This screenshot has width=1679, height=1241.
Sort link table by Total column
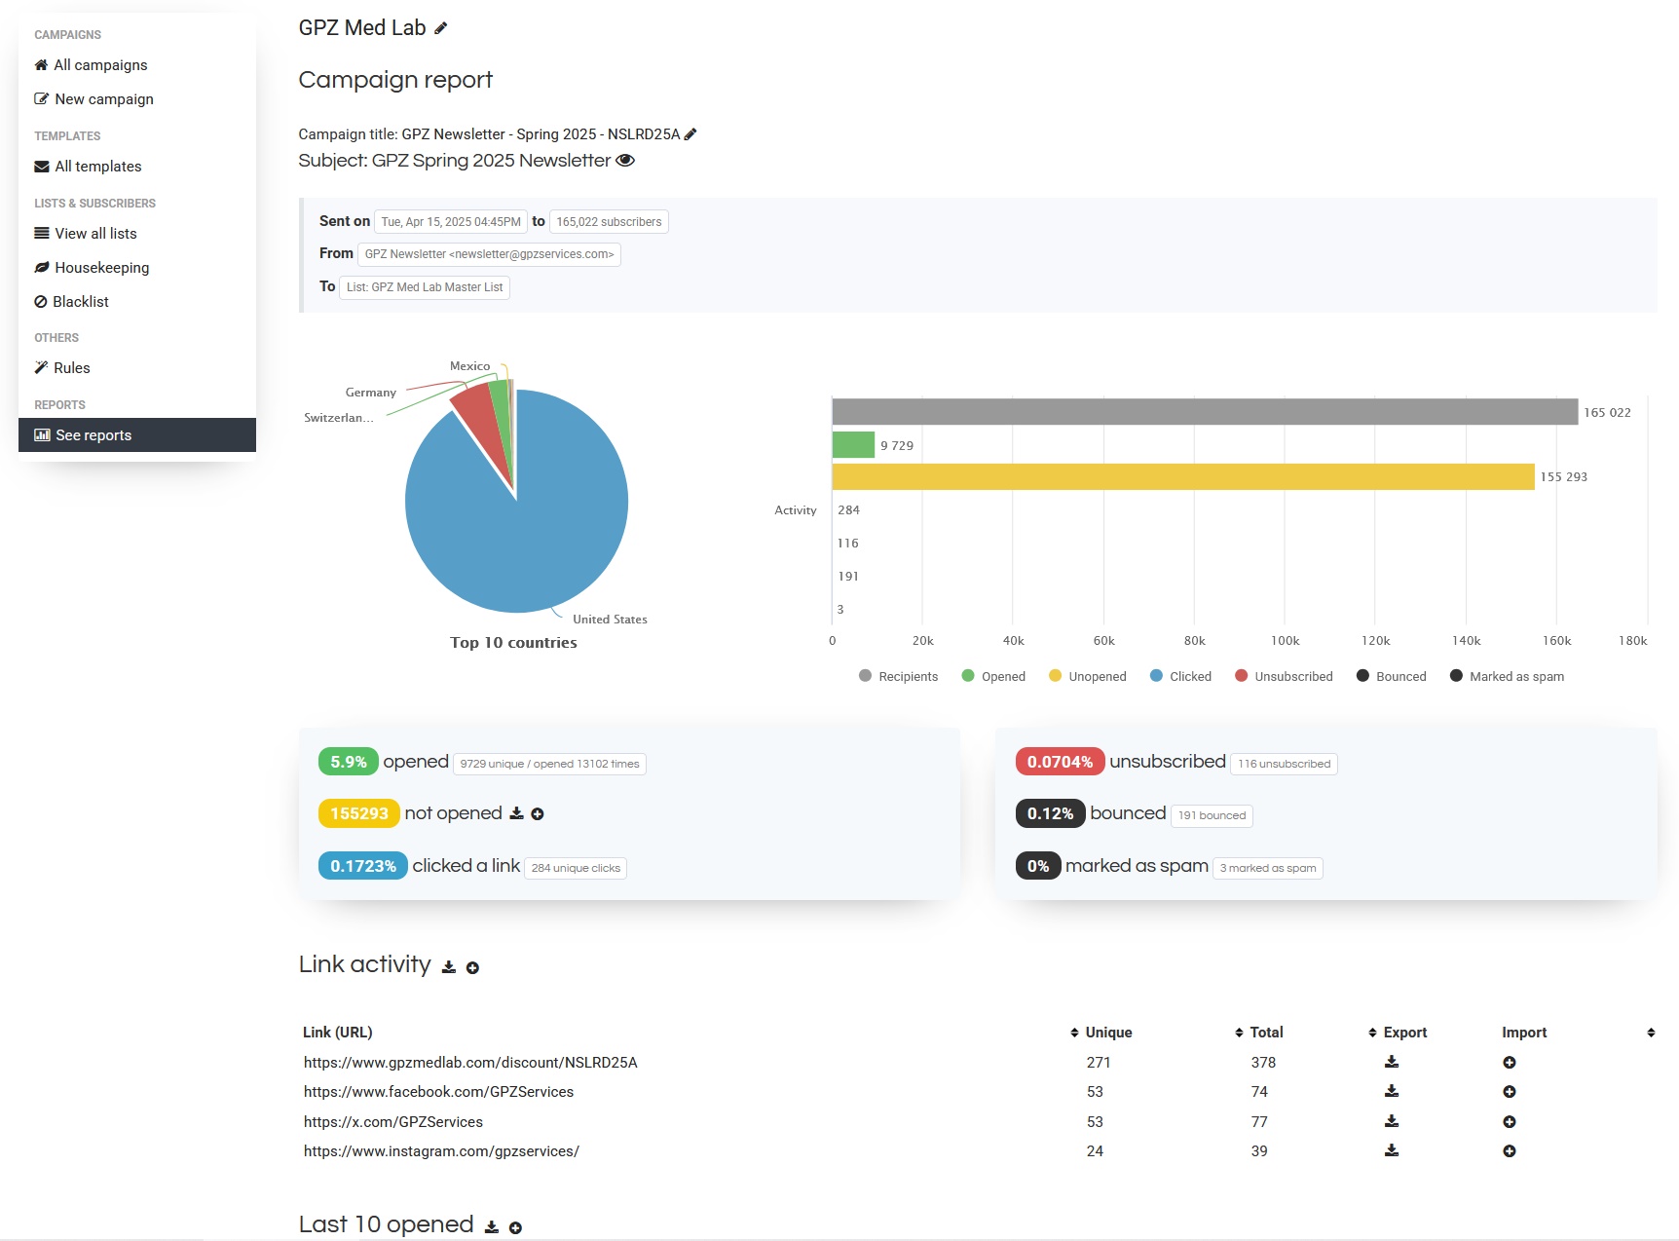pyautogui.click(x=1259, y=1033)
